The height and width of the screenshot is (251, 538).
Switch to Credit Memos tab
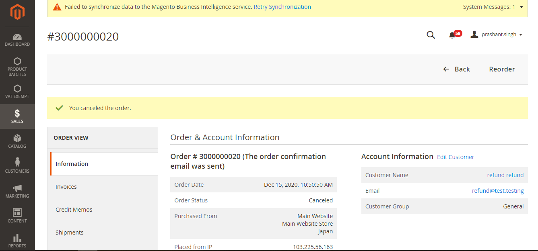pyautogui.click(x=74, y=210)
